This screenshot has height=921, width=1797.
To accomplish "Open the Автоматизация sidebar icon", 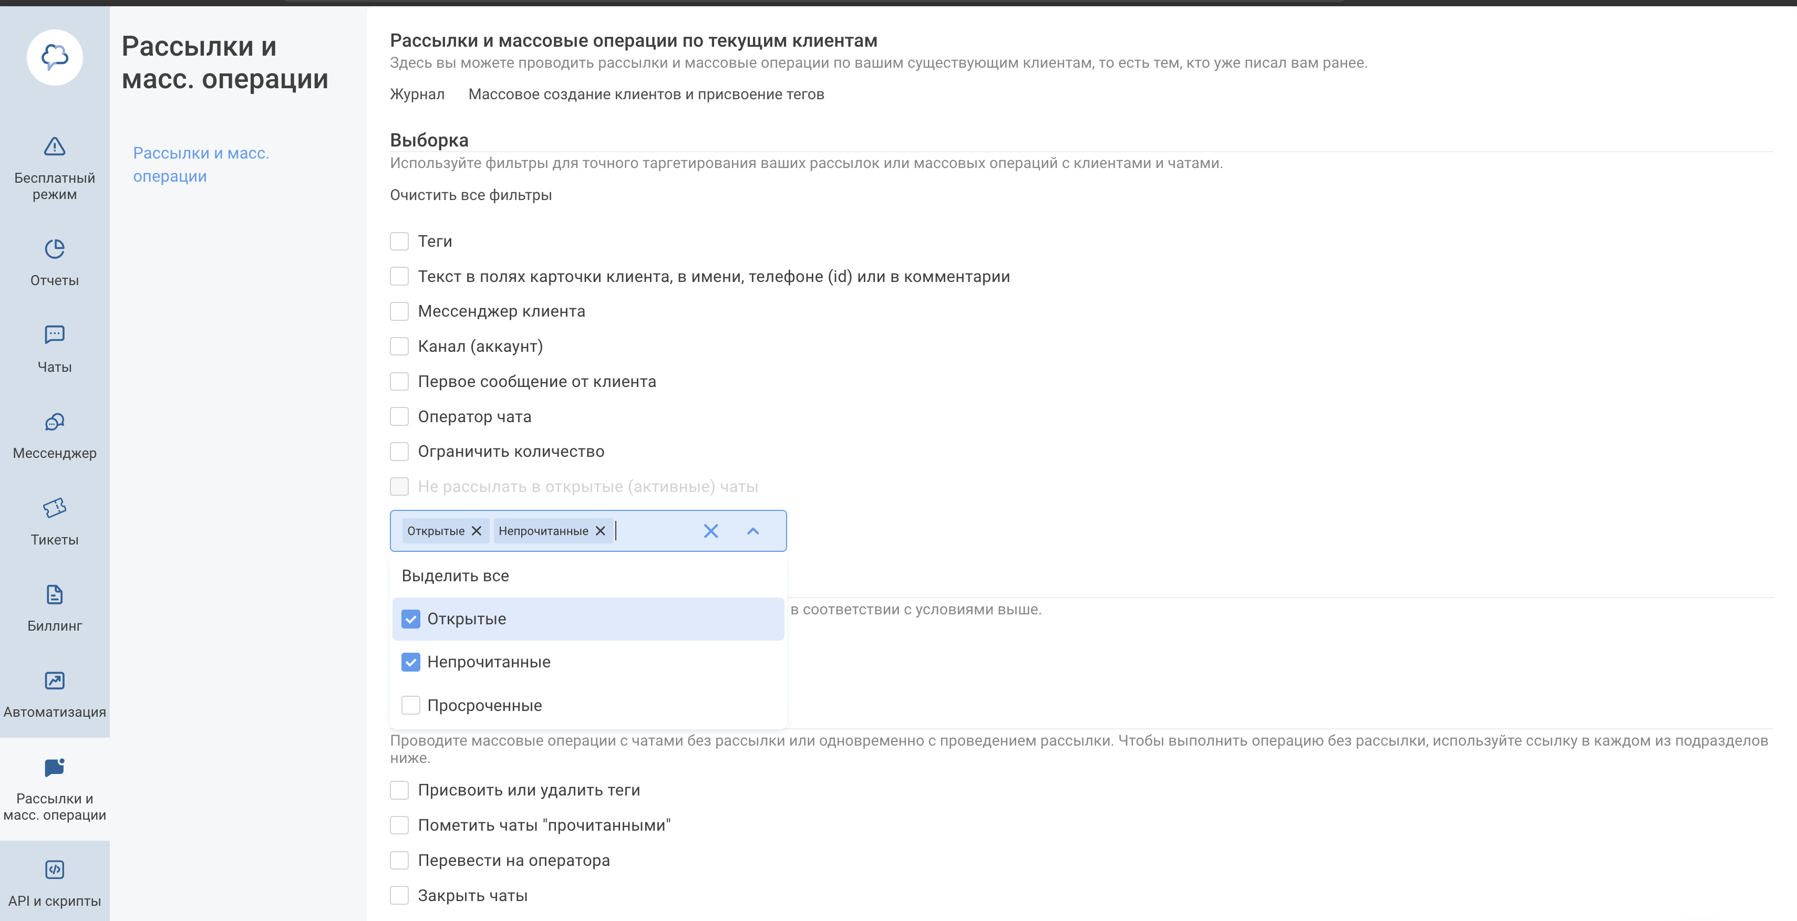I will 55,681.
